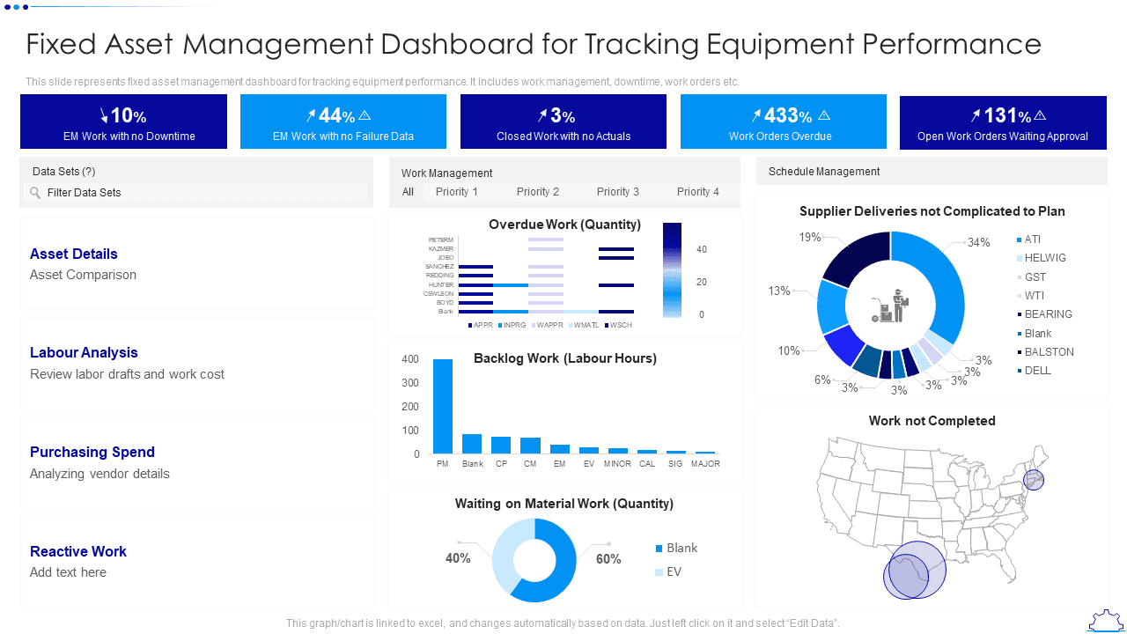Click the Work Management header label
The height and width of the screenshot is (634, 1127).
pos(447,173)
